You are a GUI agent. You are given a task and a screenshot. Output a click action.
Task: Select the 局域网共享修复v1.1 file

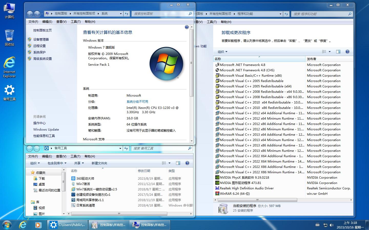coord(90,200)
